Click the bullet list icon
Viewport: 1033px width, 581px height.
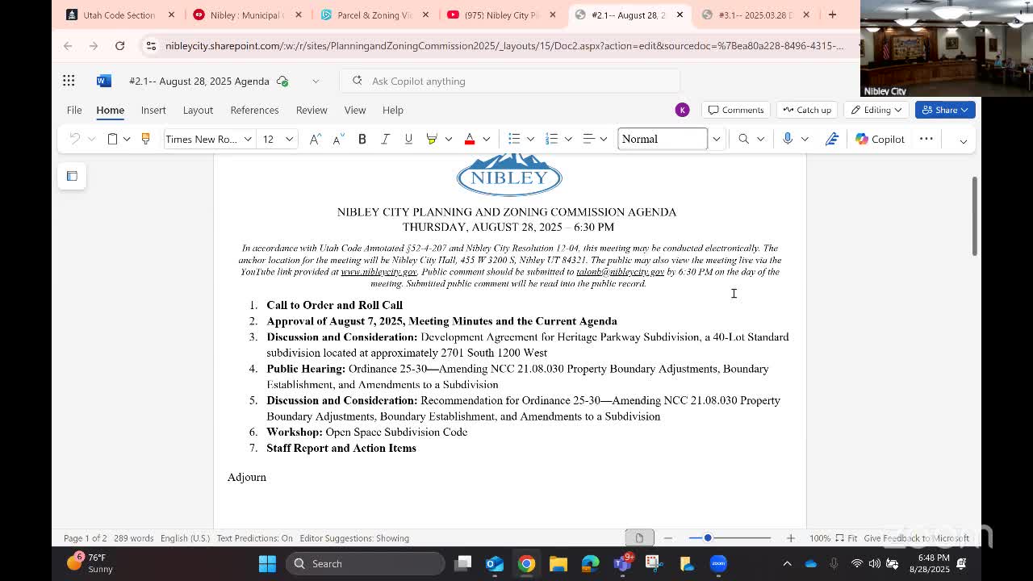(x=514, y=139)
